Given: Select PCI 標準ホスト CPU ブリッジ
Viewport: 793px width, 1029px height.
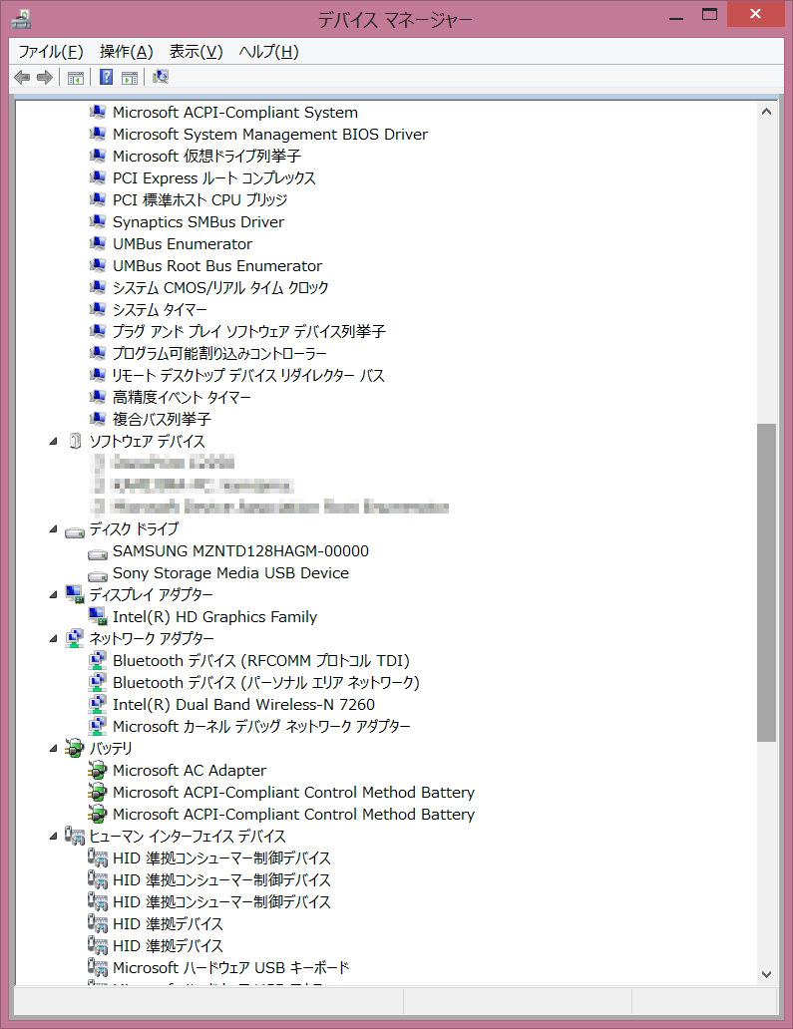Looking at the screenshot, I should (x=200, y=200).
